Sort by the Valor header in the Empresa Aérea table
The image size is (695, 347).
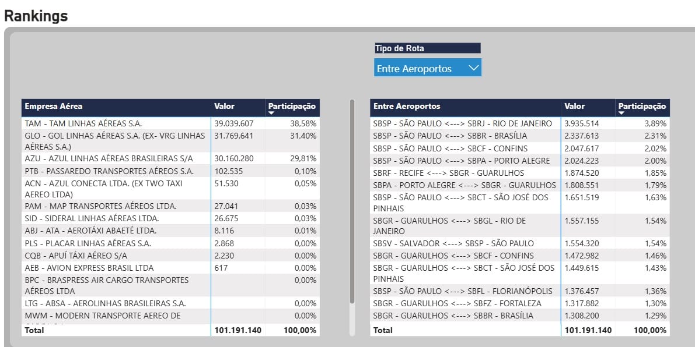(x=224, y=107)
